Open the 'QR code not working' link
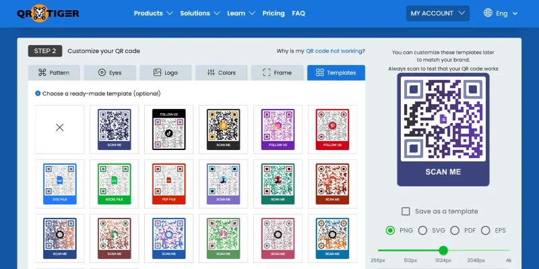The width and height of the screenshot is (539, 269). click(334, 51)
